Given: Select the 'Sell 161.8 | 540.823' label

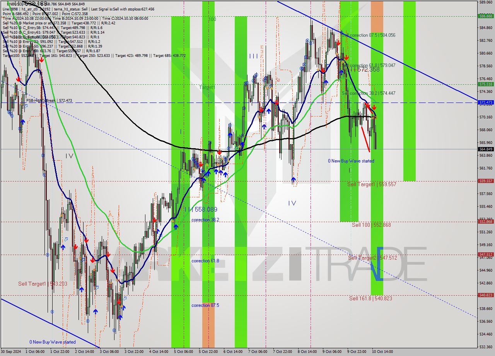Looking at the screenshot, I should (x=371, y=298).
